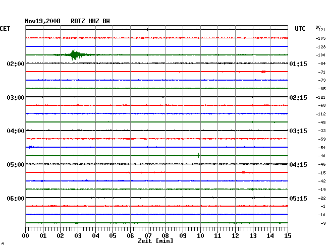Image resolution: width=328 pixels, height=249 pixels.
Task: Click the 05:15 UTC time label
Action: pos(298,199)
